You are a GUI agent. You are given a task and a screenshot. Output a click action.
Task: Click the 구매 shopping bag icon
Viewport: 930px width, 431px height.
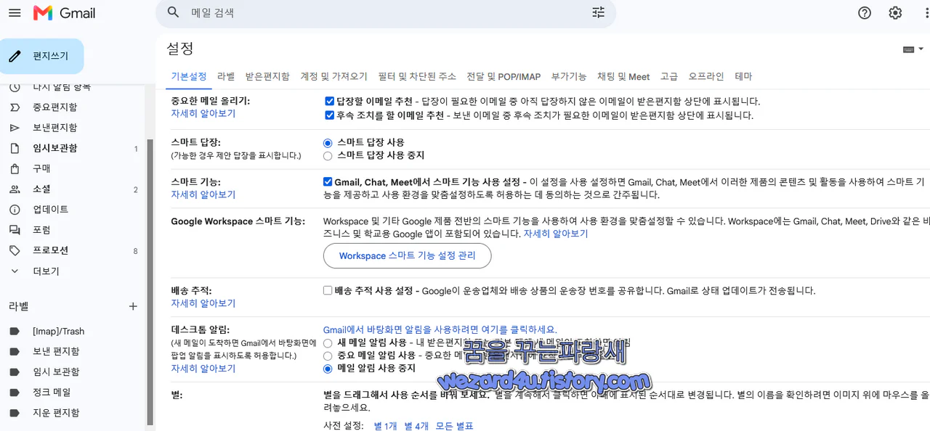(15, 168)
